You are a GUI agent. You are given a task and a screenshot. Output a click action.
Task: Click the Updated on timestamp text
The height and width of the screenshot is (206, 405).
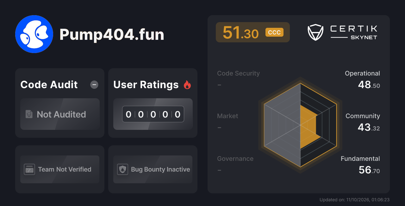pyautogui.click(x=354, y=200)
